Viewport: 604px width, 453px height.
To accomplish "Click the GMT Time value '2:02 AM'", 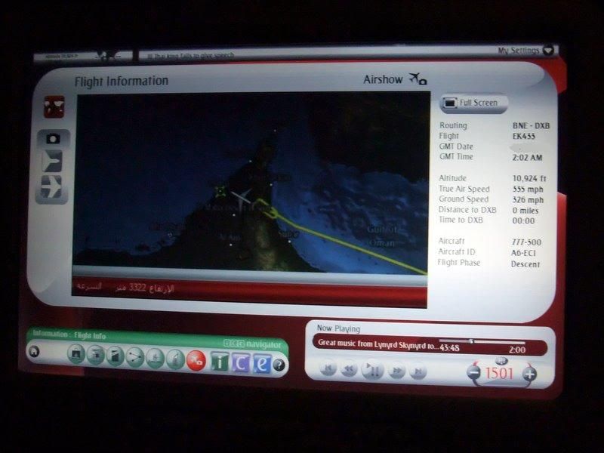I will tap(527, 158).
